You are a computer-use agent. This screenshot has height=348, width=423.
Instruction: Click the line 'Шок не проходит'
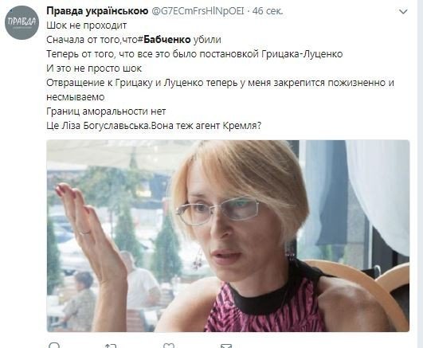(87, 25)
